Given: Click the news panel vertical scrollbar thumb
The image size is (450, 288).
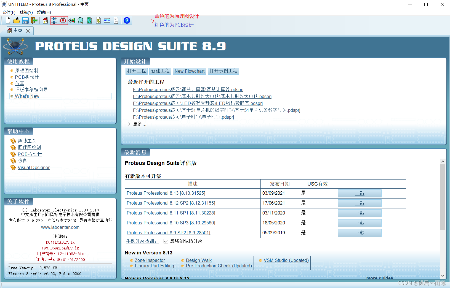Looking at the screenshot, I should pyautogui.click(x=443, y=197).
